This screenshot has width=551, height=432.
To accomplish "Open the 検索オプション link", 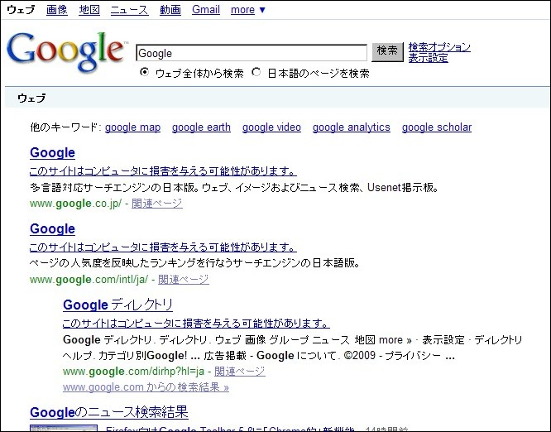I will tap(439, 47).
